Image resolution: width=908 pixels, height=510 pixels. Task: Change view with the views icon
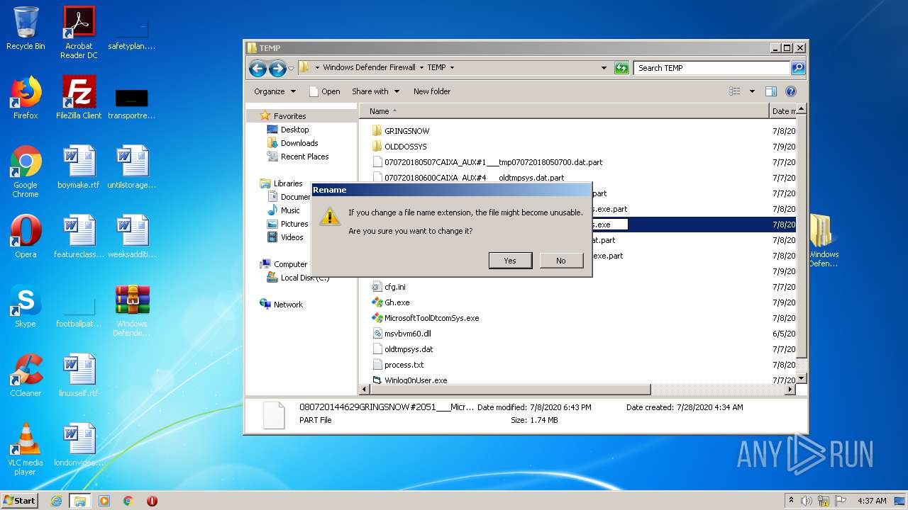point(735,91)
